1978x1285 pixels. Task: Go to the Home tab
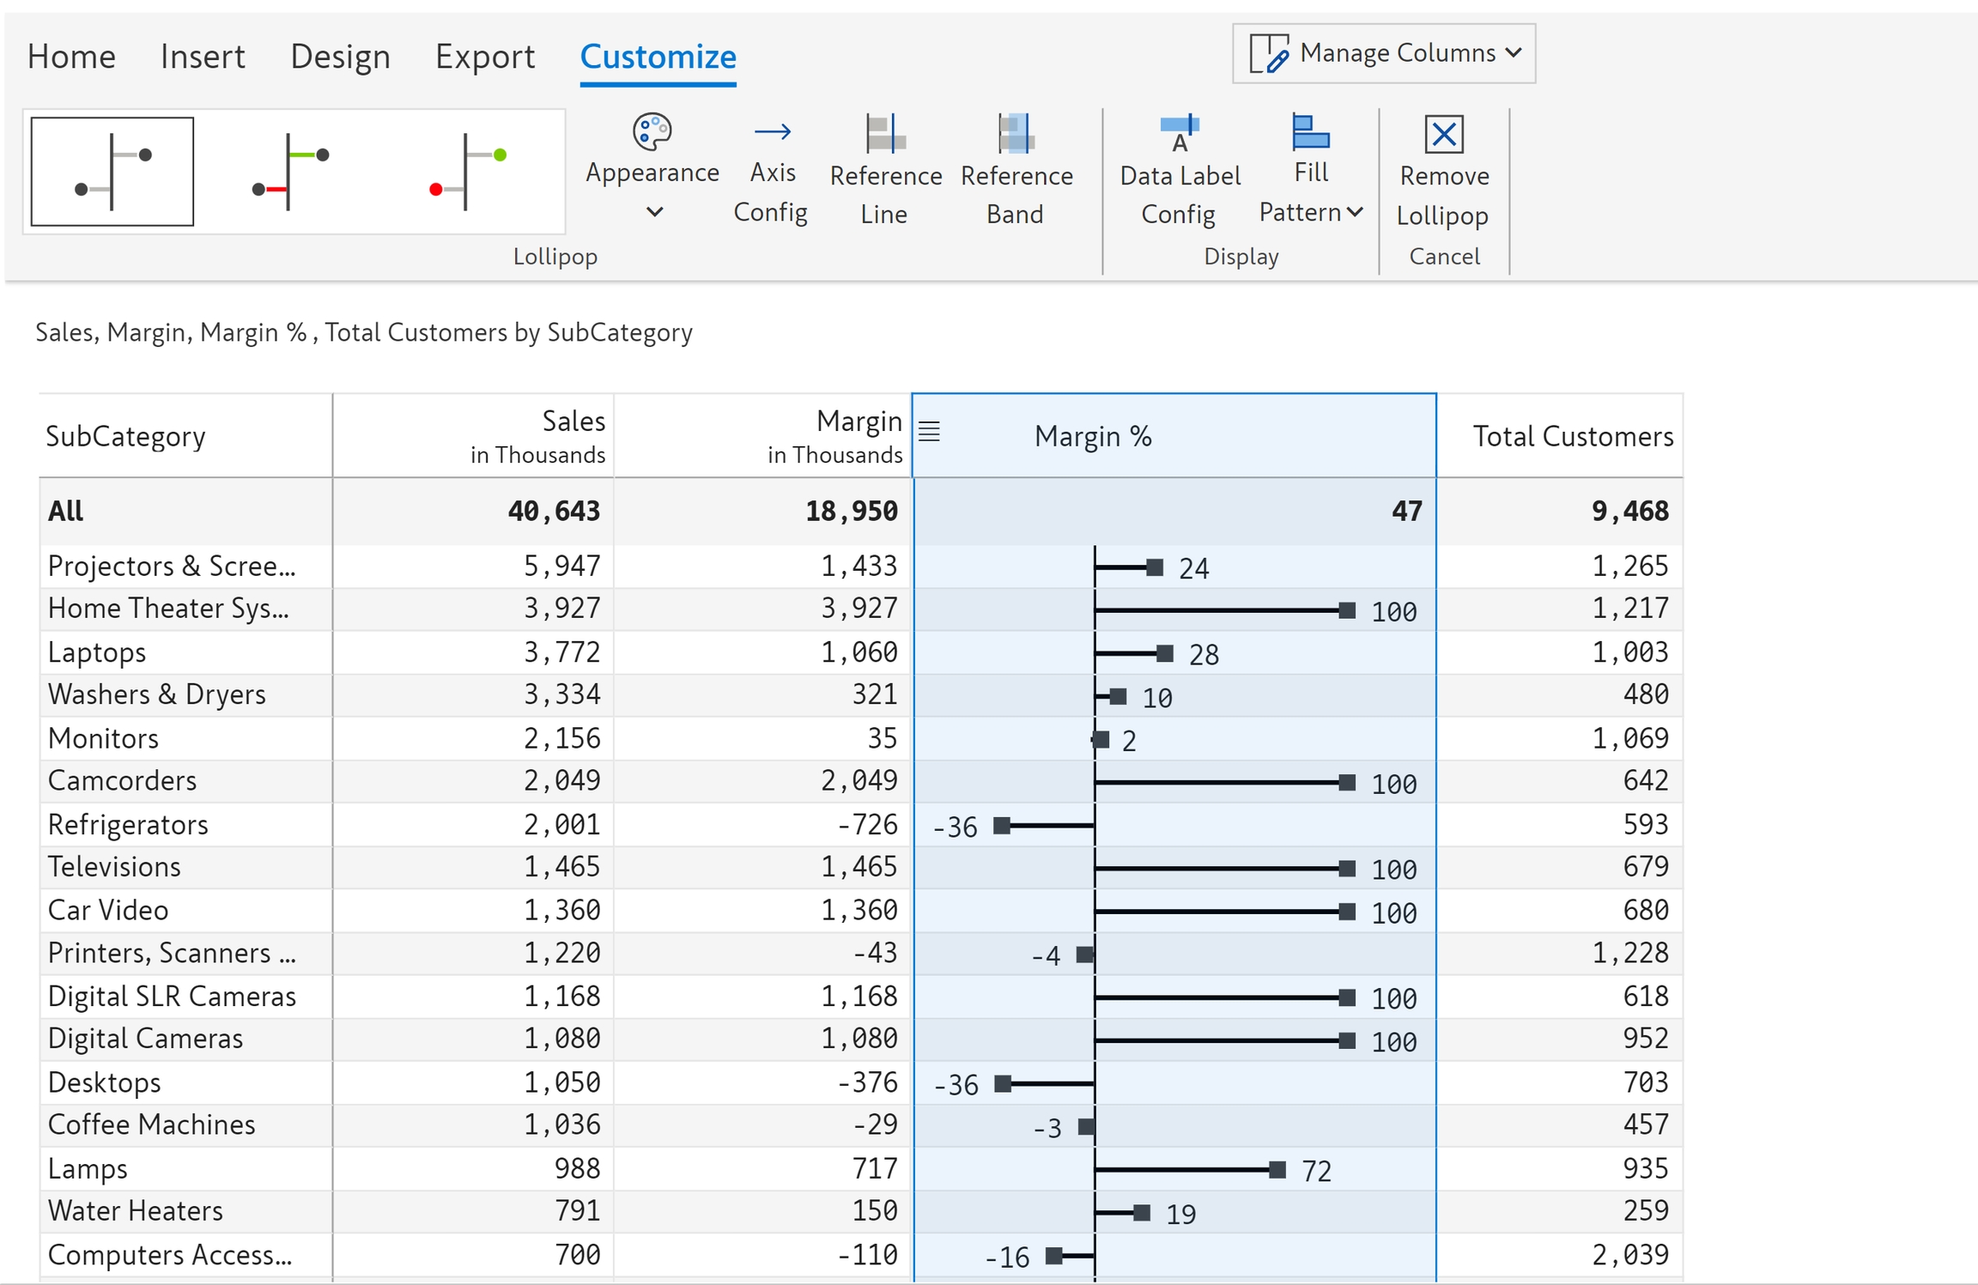(x=71, y=57)
